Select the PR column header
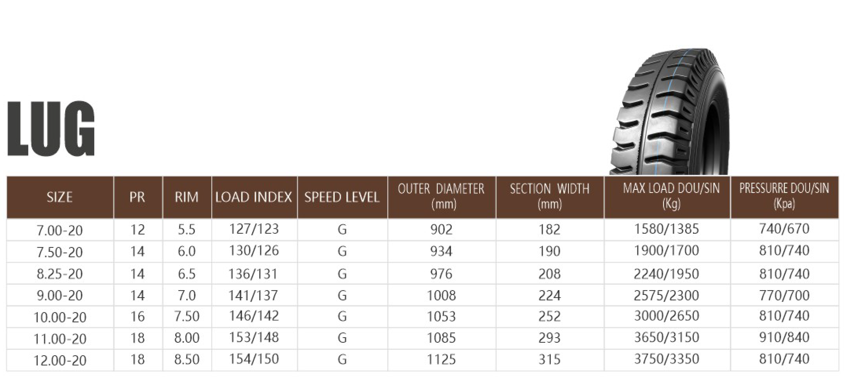This screenshot has width=845, height=378. (x=137, y=197)
